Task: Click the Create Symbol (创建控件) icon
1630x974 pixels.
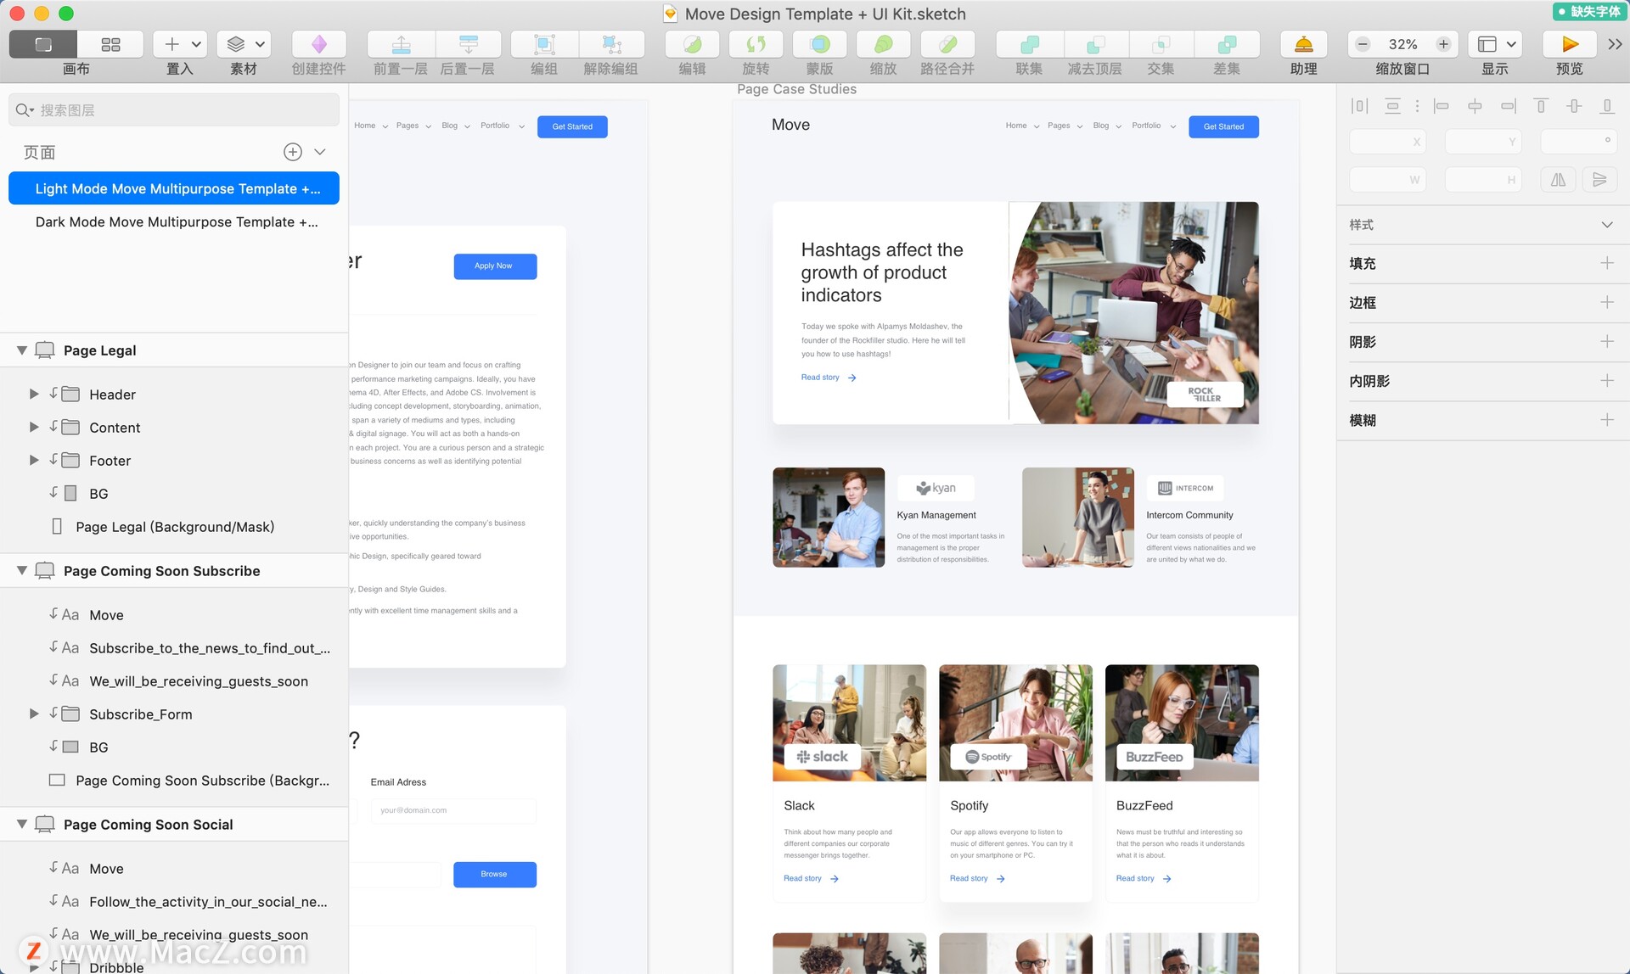Action: (x=318, y=44)
